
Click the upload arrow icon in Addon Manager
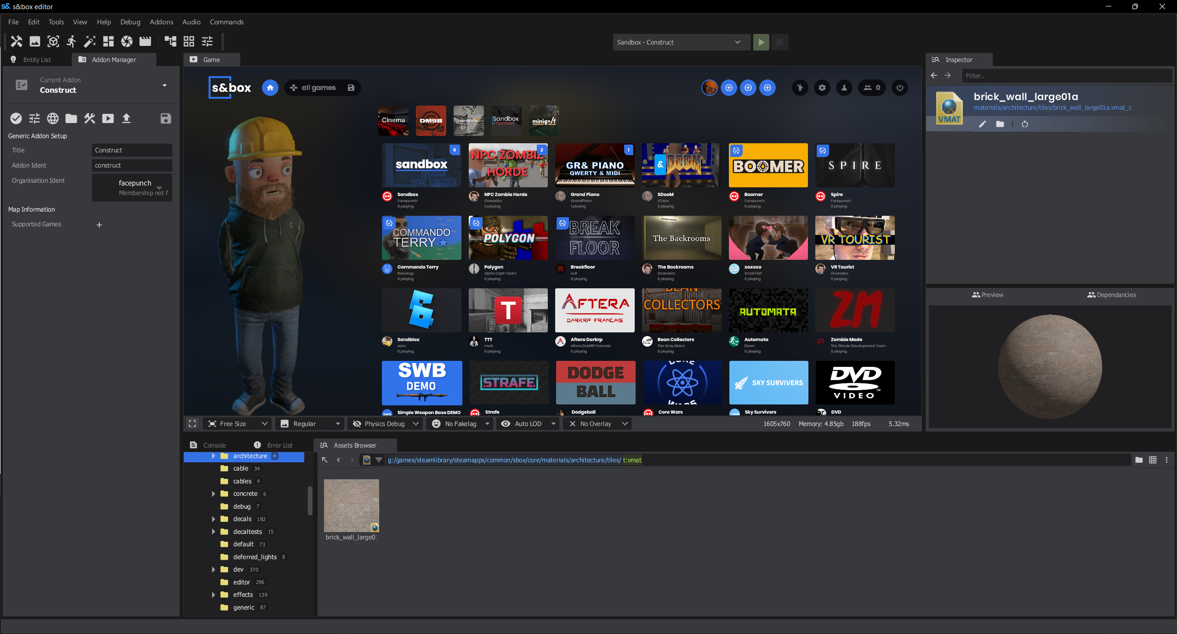pos(126,118)
